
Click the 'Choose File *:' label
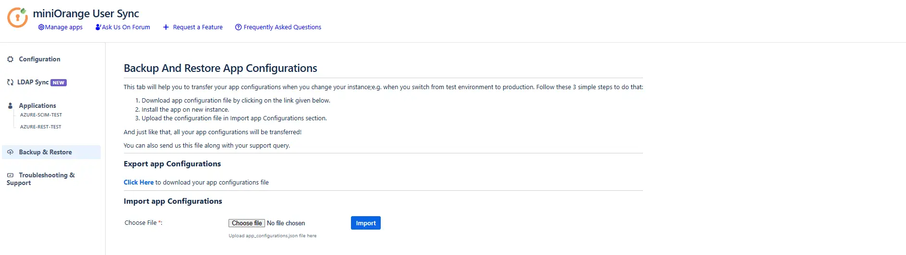tap(144, 223)
